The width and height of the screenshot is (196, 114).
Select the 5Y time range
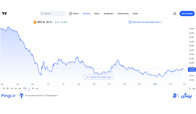coord(33,88)
